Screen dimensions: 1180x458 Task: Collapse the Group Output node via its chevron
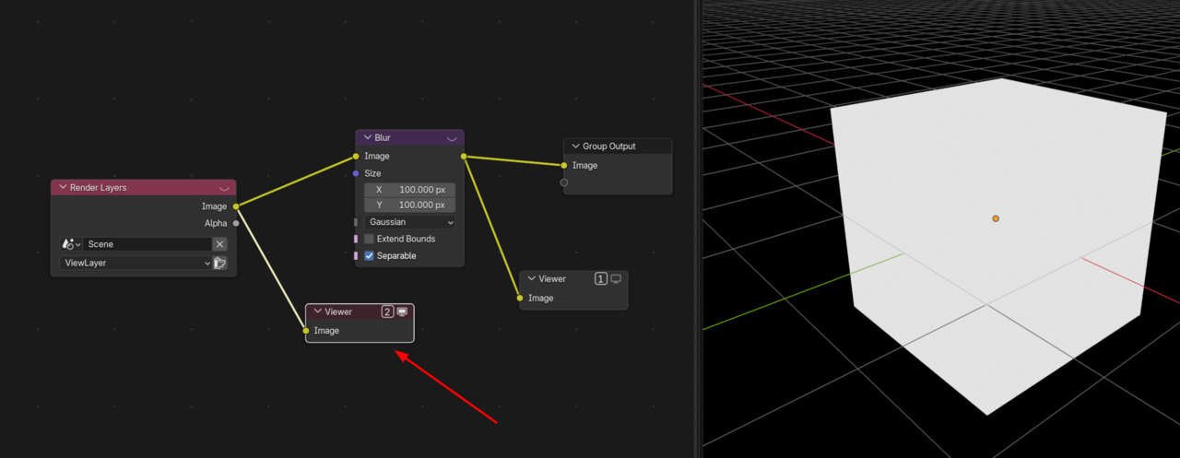(x=576, y=146)
